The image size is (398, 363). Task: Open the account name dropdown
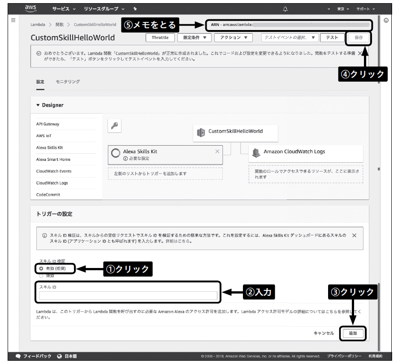(329, 9)
